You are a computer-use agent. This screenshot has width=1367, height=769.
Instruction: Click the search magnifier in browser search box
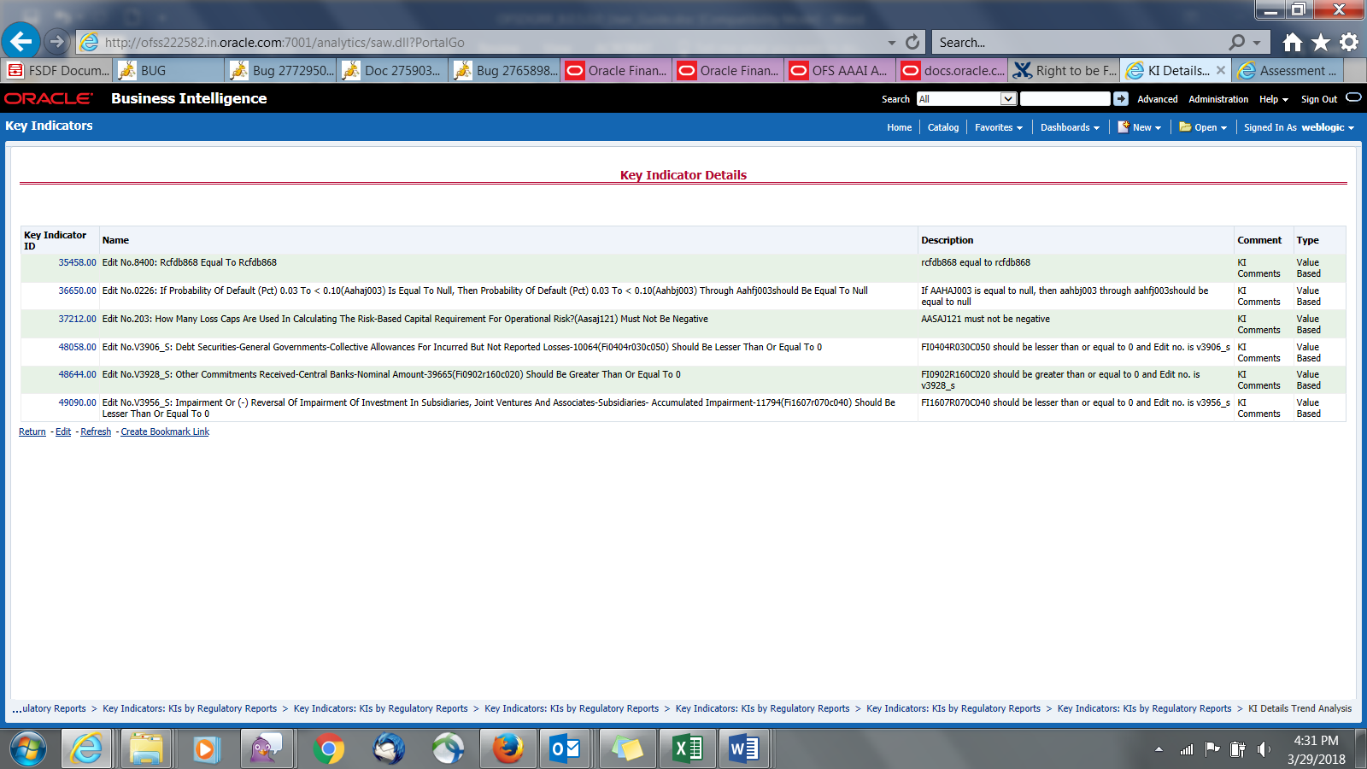(x=1236, y=42)
